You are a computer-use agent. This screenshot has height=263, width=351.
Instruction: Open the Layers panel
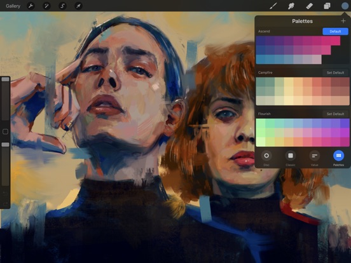(327, 6)
